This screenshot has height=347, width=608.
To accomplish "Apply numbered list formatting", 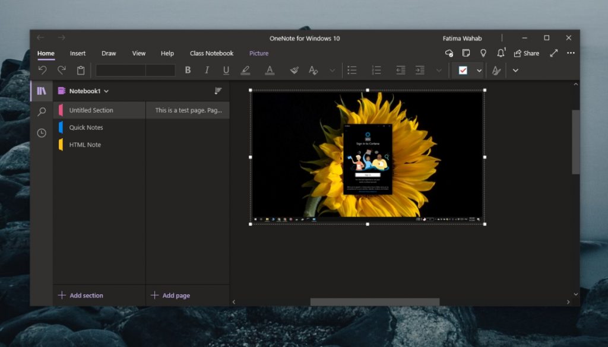I will point(376,70).
